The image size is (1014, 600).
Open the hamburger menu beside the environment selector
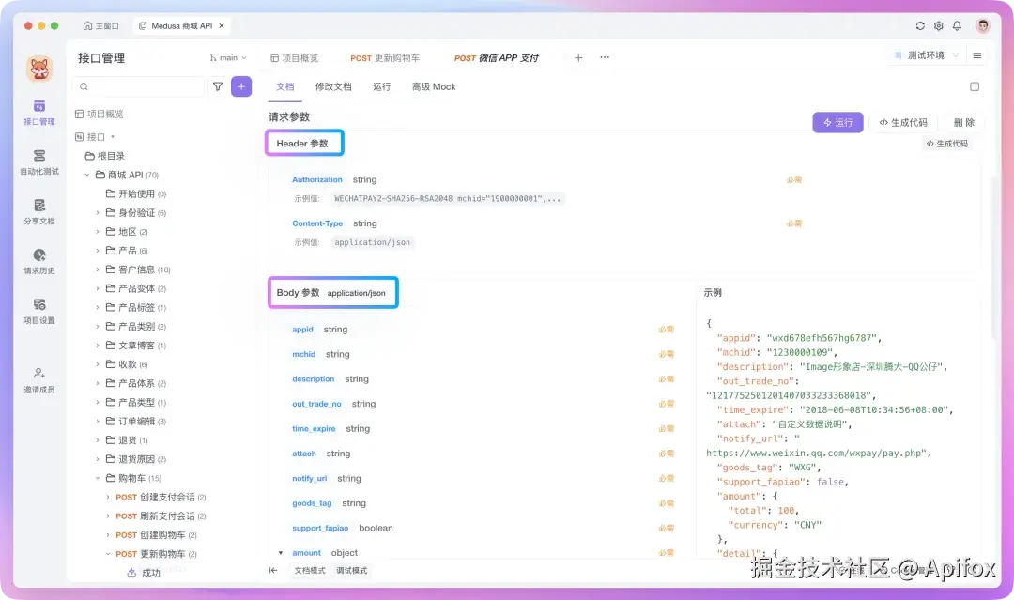pyautogui.click(x=977, y=55)
